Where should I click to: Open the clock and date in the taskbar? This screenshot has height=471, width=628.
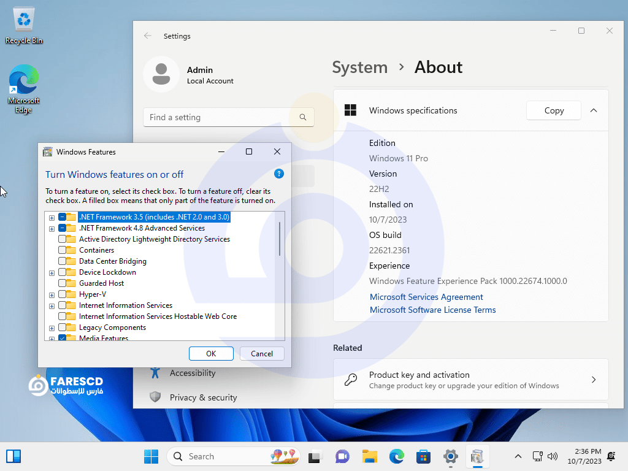pyautogui.click(x=584, y=456)
